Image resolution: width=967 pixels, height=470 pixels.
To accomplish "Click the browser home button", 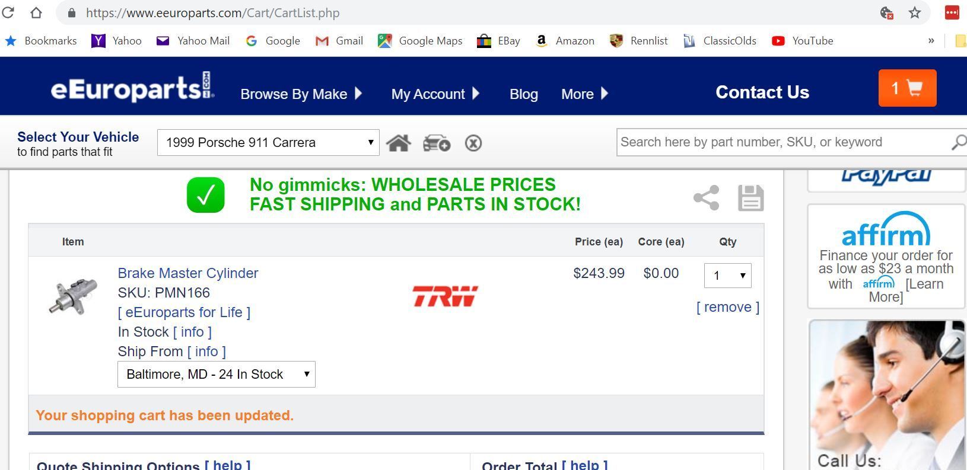I will click(36, 12).
